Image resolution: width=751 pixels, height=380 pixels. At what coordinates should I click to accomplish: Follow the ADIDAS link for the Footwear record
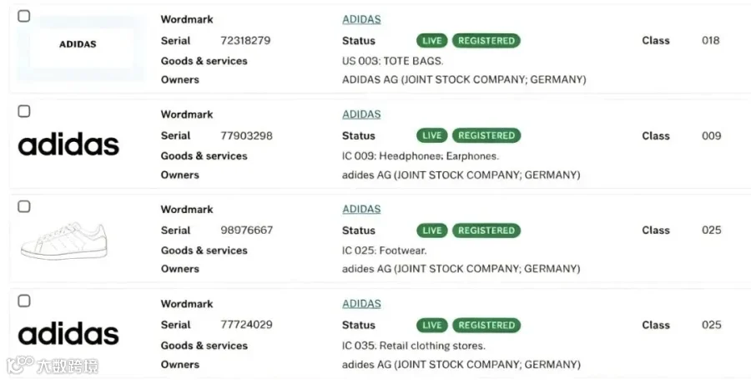(361, 209)
